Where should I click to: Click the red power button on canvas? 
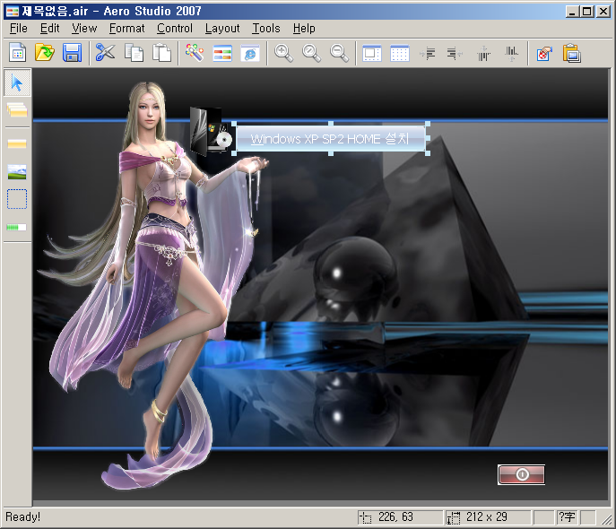(x=521, y=475)
